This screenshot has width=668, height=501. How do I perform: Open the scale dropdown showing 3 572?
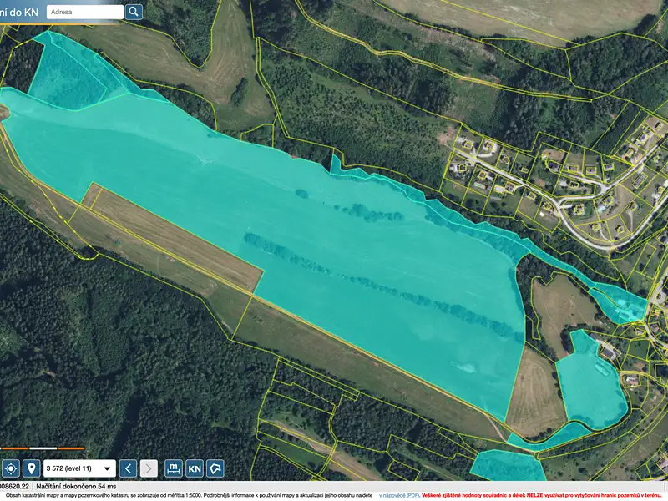(79, 468)
